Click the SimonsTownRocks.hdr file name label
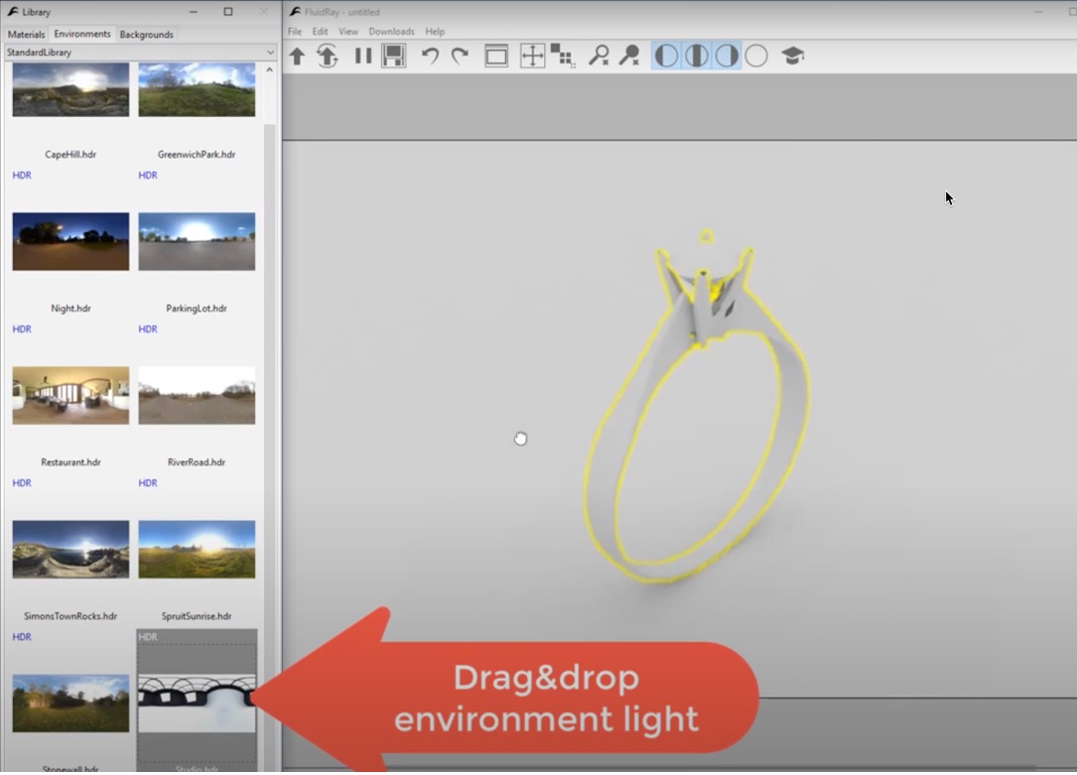 [70, 616]
